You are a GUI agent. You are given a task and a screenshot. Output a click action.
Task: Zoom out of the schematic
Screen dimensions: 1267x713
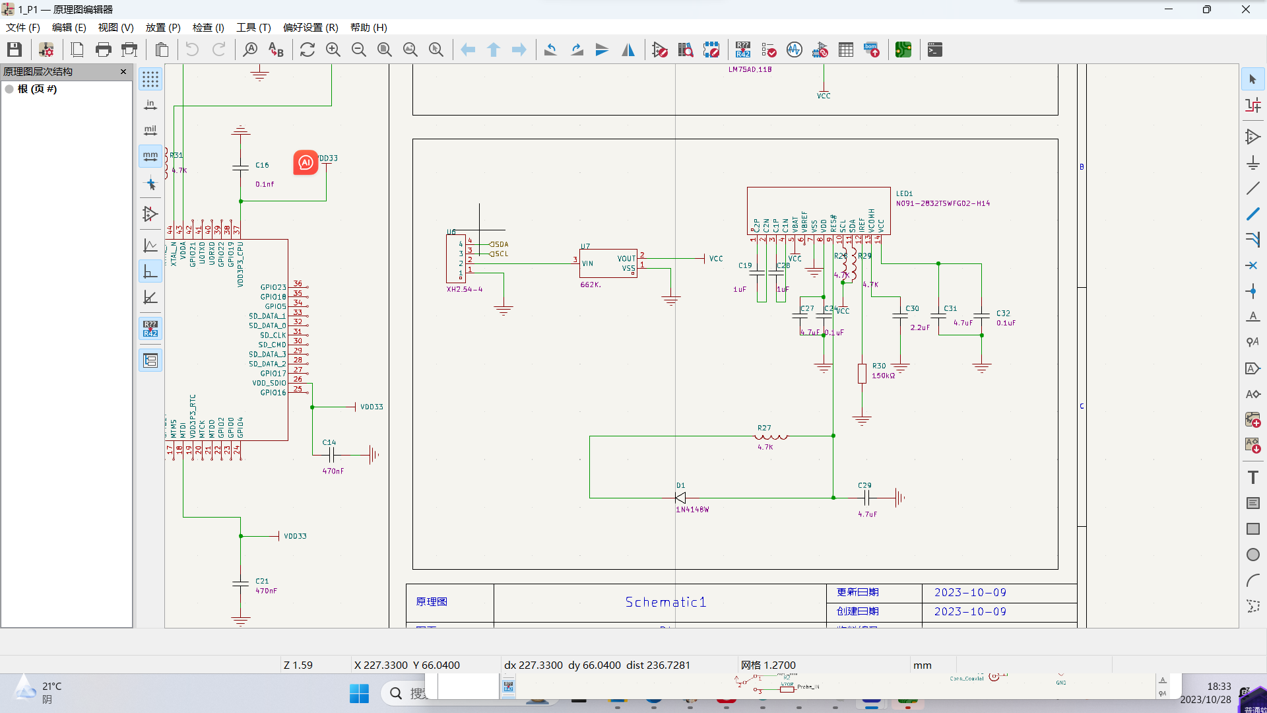[359, 50]
